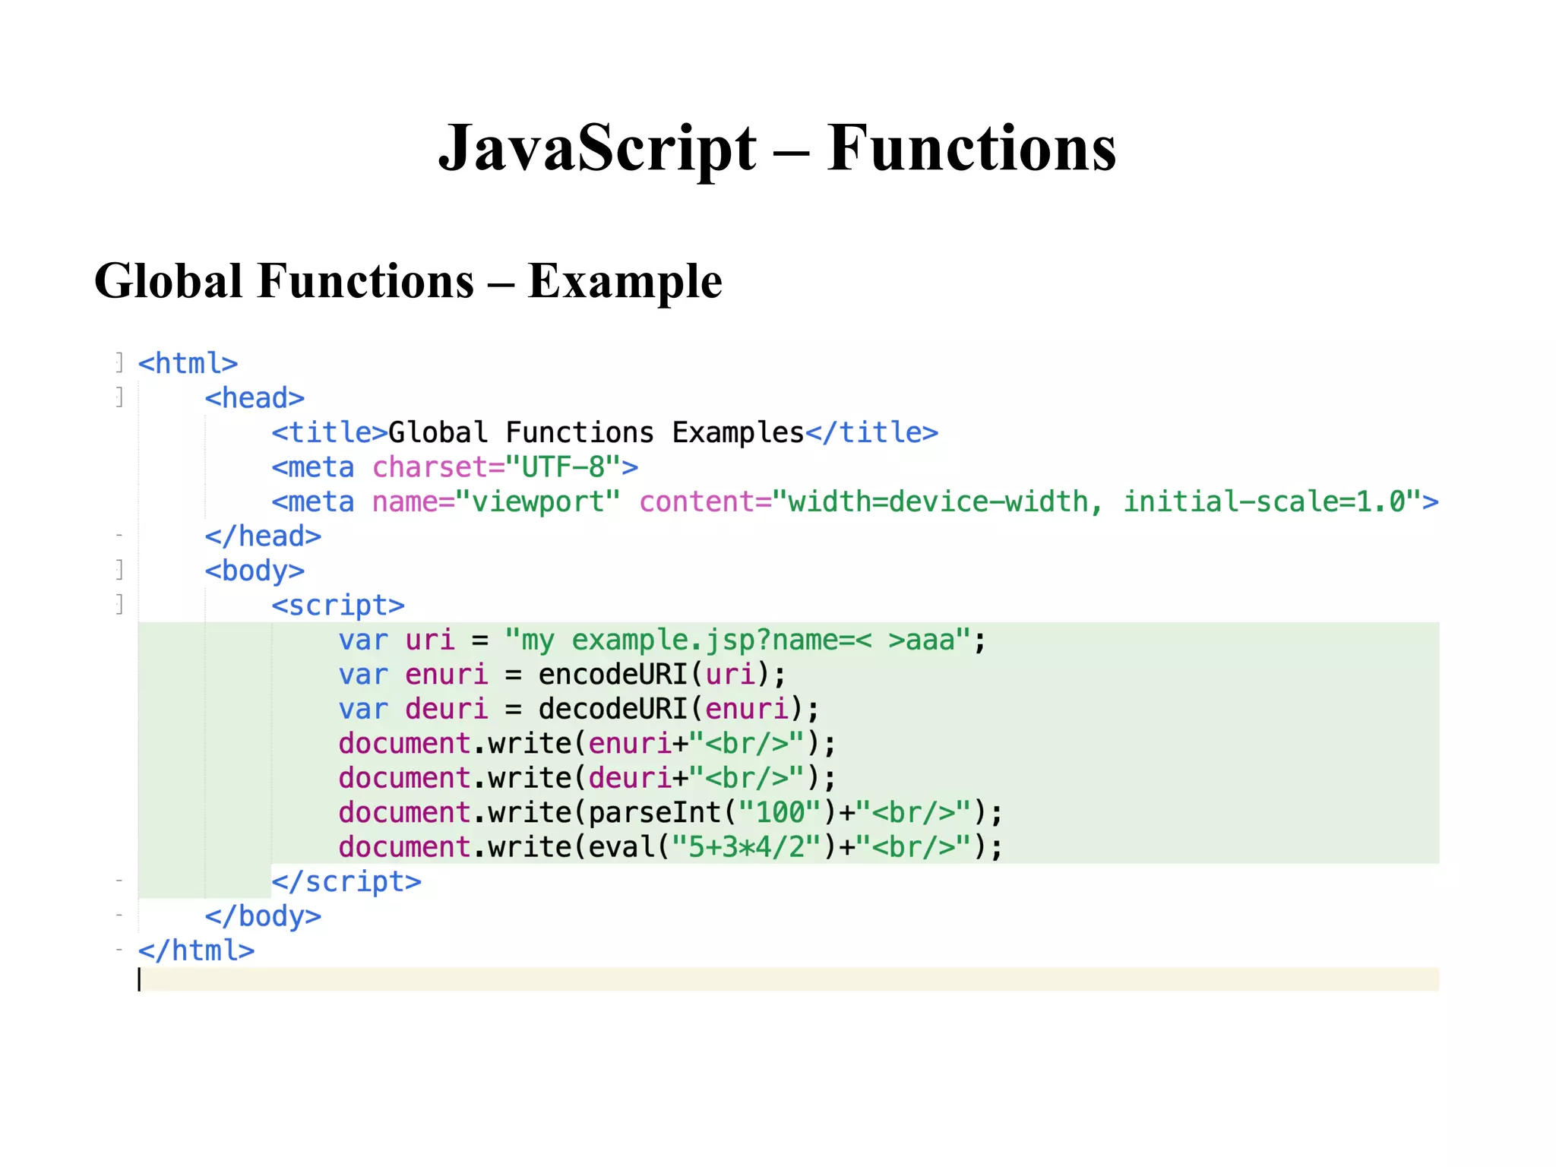Click the opening <head> tag
This screenshot has width=1556, height=1167.
[255, 398]
